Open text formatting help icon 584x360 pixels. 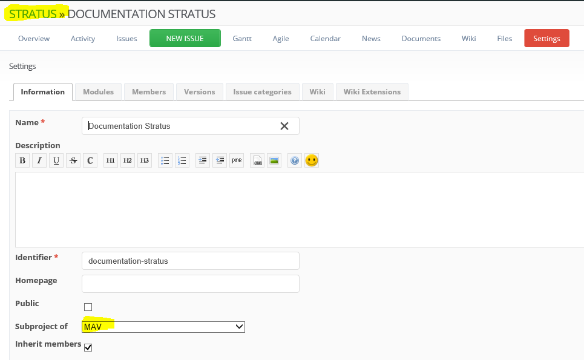pyautogui.click(x=295, y=160)
